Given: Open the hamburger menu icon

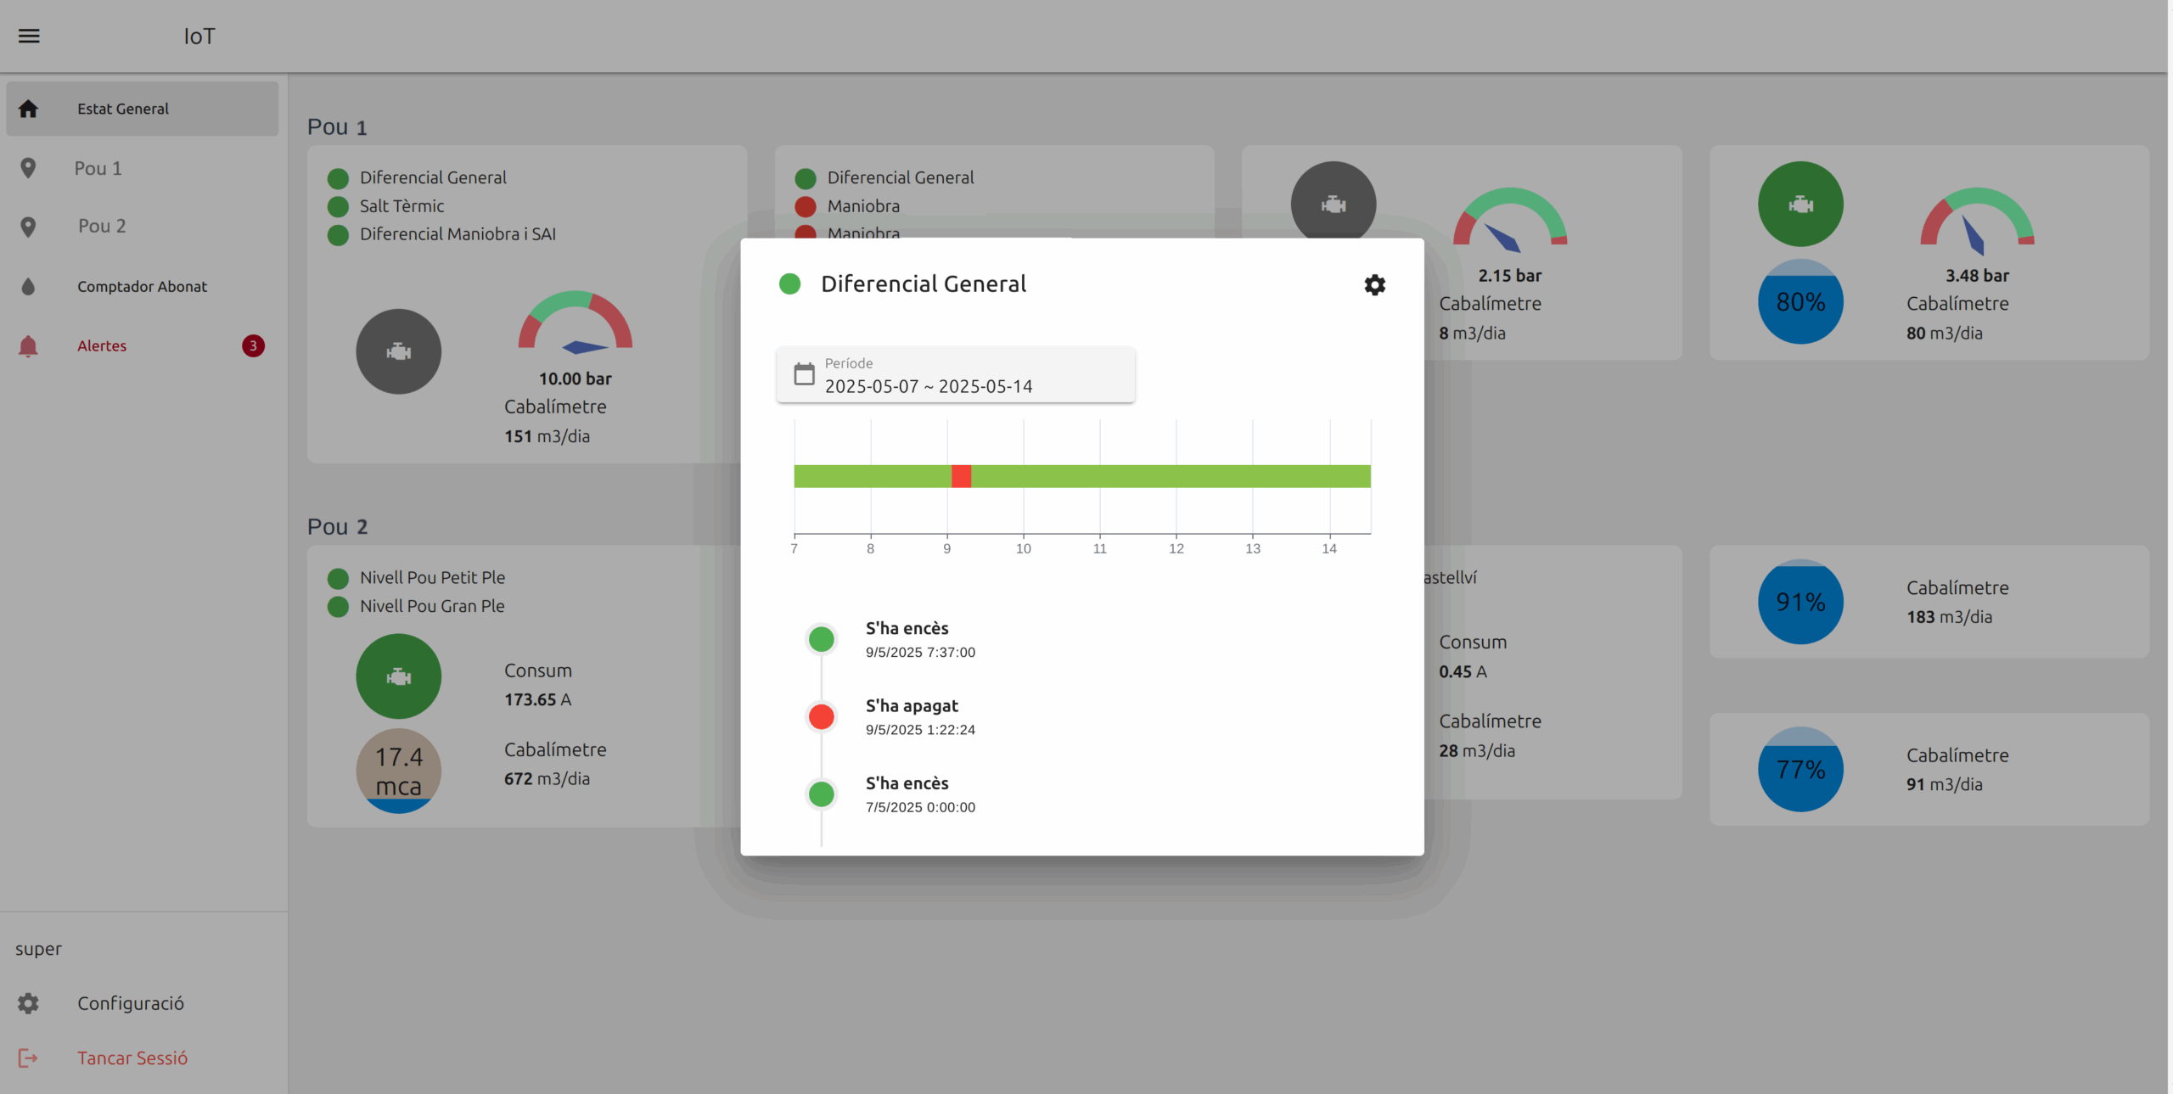Looking at the screenshot, I should (29, 36).
